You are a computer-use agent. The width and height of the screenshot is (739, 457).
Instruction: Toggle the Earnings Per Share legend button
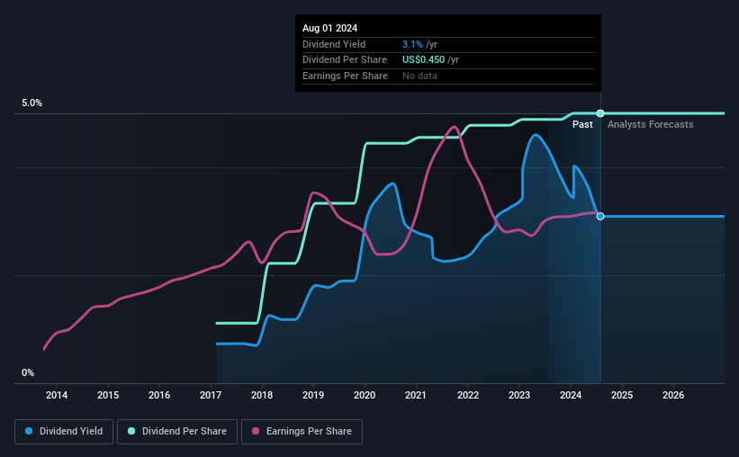point(302,432)
